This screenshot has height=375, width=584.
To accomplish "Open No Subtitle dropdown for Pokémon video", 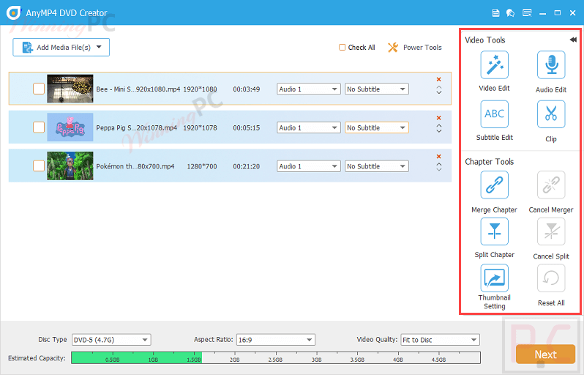I will point(377,166).
